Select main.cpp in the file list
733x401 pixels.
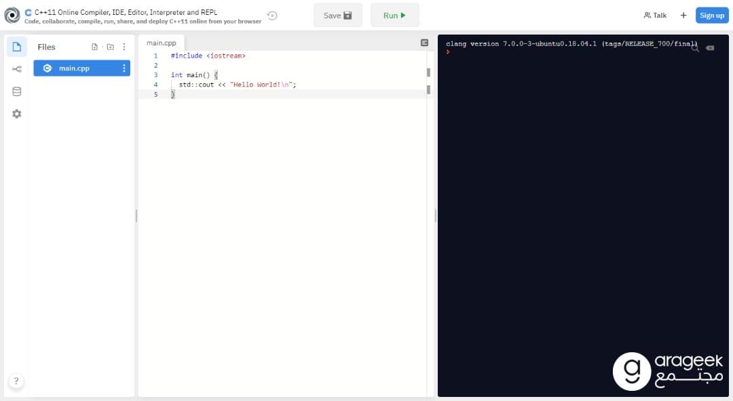pos(82,68)
